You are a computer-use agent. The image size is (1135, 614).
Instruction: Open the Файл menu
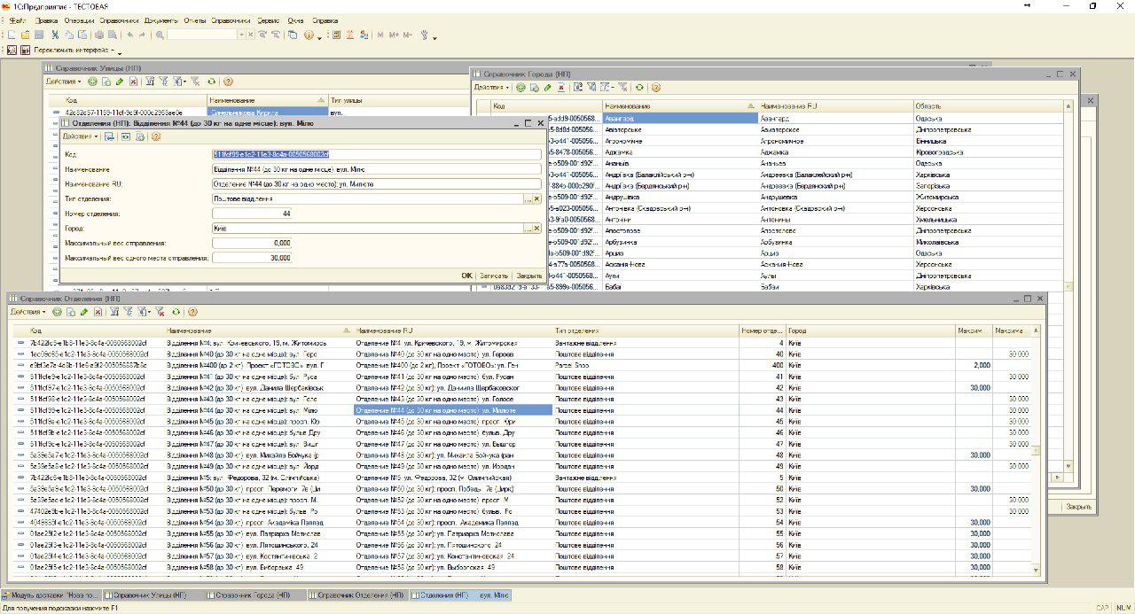pos(18,20)
